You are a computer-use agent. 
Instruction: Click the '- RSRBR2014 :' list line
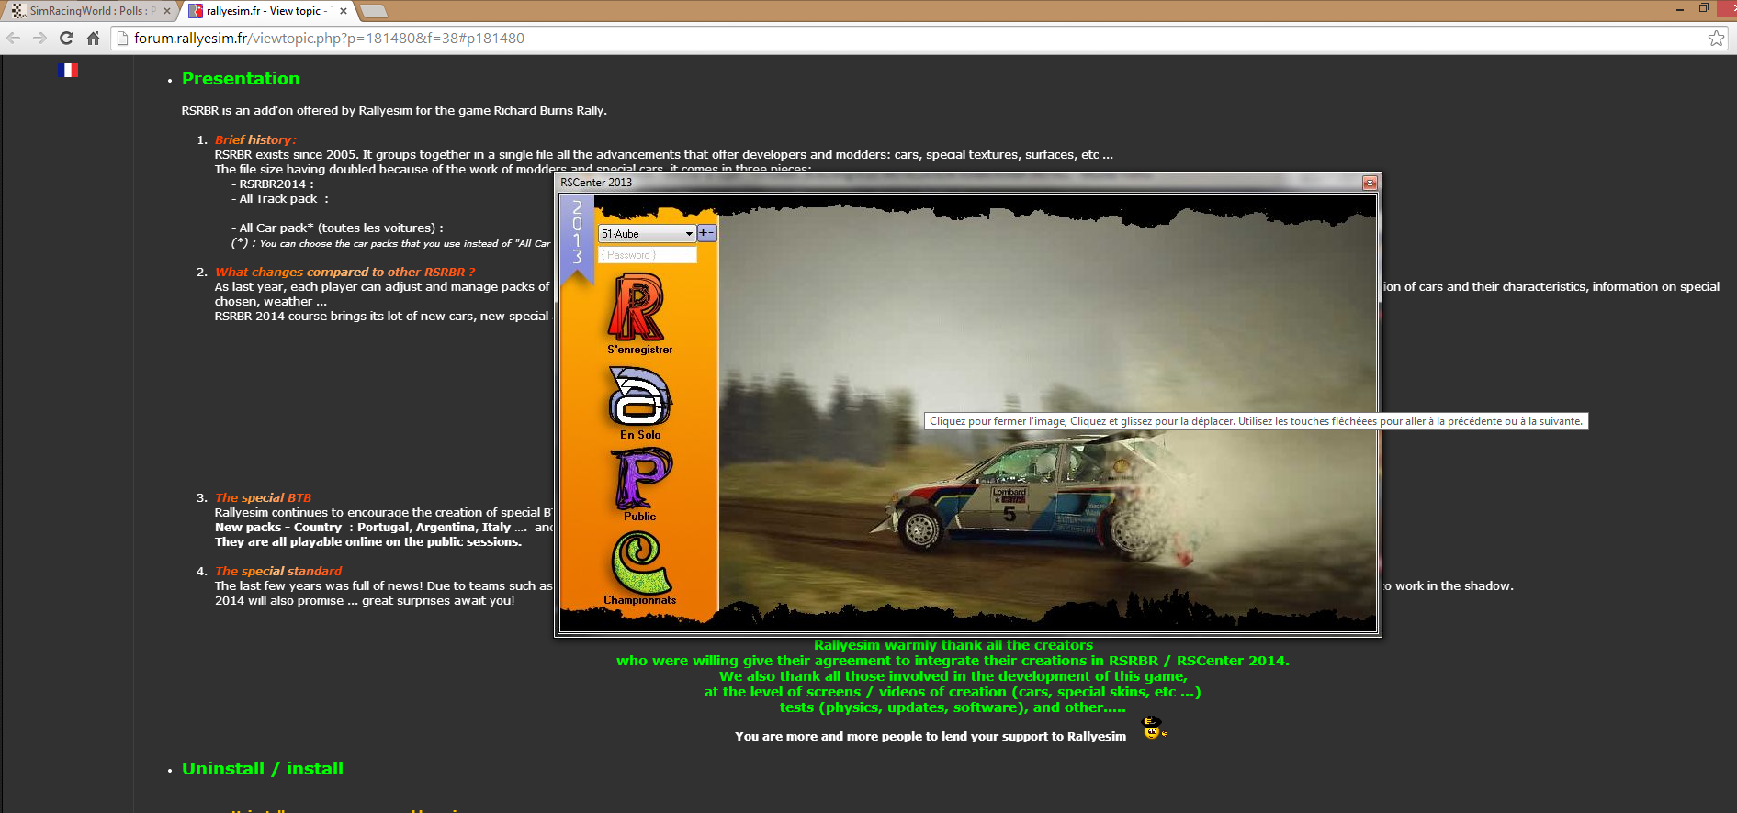[x=273, y=184]
